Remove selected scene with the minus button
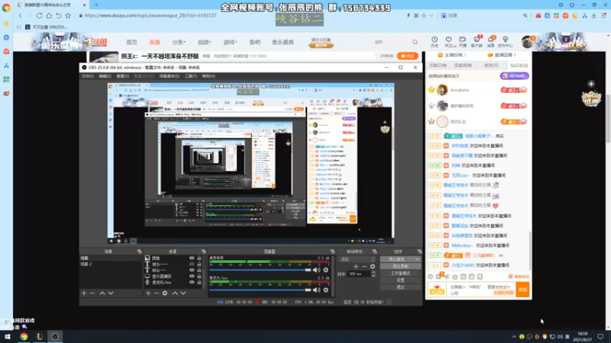The height and width of the screenshot is (343, 611). tap(92, 293)
